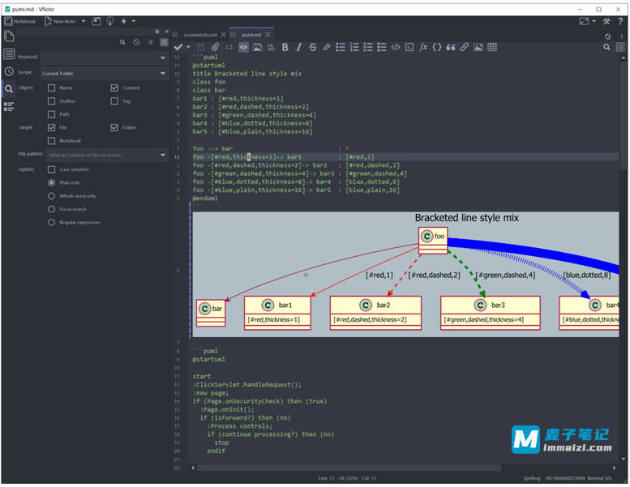Open the Snippets/outline list sidebar icon
This screenshot has height=487, width=630.
click(9, 106)
